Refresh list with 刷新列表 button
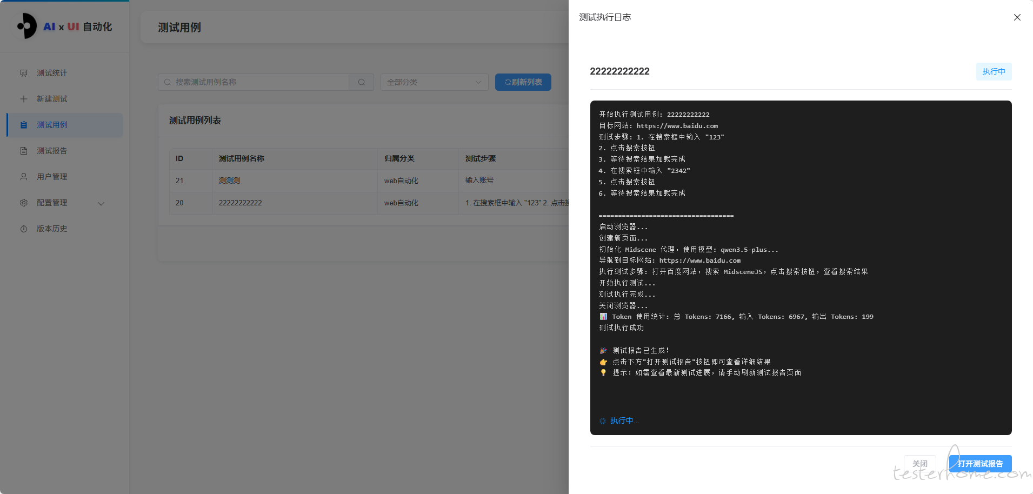The width and height of the screenshot is (1033, 494). (523, 82)
